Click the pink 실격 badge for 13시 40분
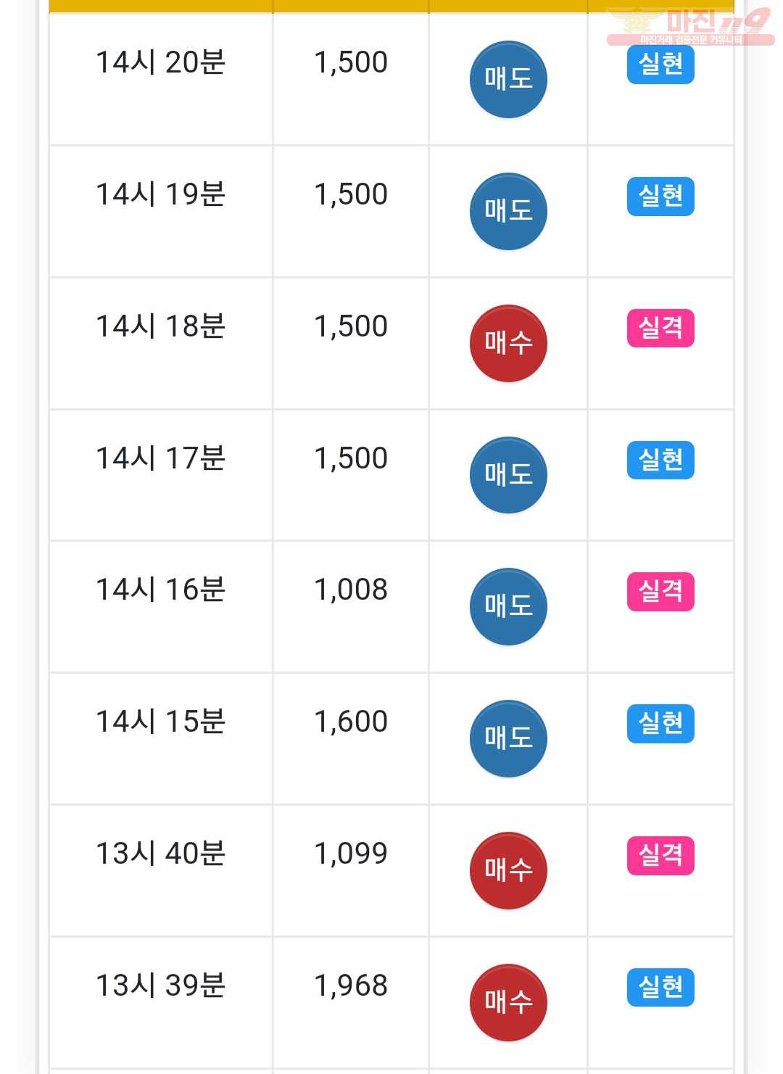Image resolution: width=783 pixels, height=1074 pixels. (x=660, y=856)
